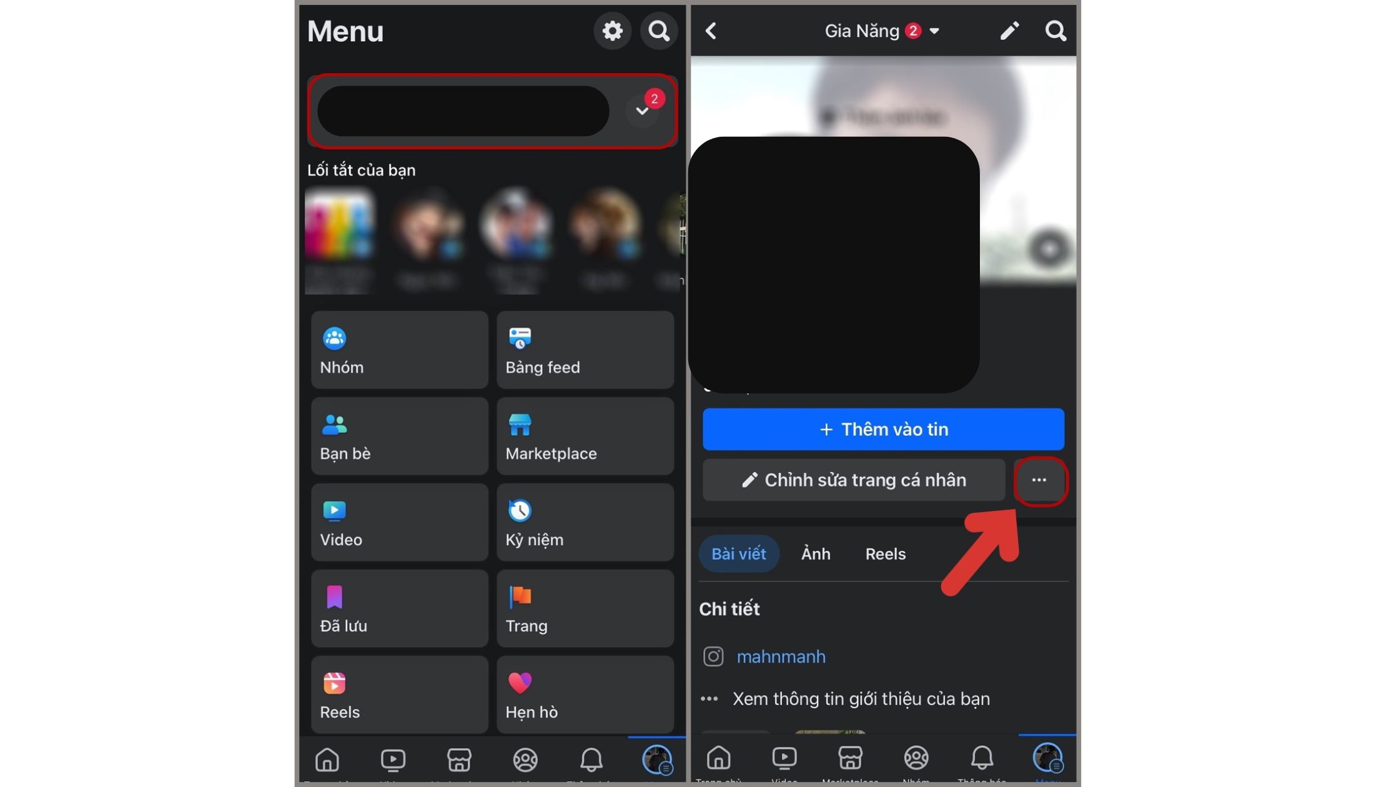Open the three-dot more options button
Viewport: 1399px width, 787px height.
pos(1039,480)
